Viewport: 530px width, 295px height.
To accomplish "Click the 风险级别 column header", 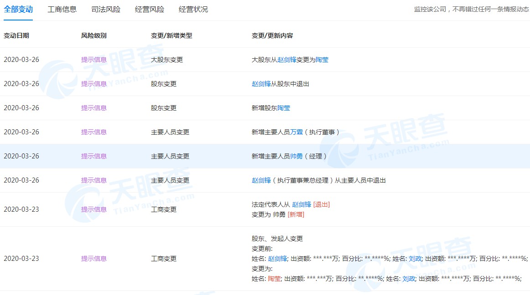I will pos(94,36).
